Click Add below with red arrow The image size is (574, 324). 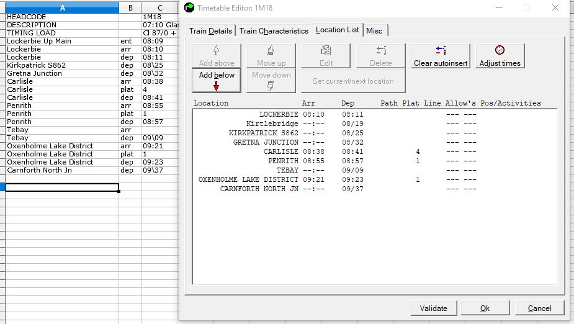217,80
